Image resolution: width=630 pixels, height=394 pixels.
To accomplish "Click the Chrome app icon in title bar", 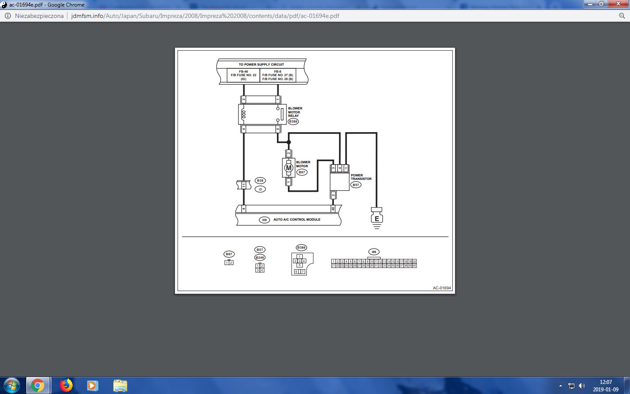I will (4, 5).
